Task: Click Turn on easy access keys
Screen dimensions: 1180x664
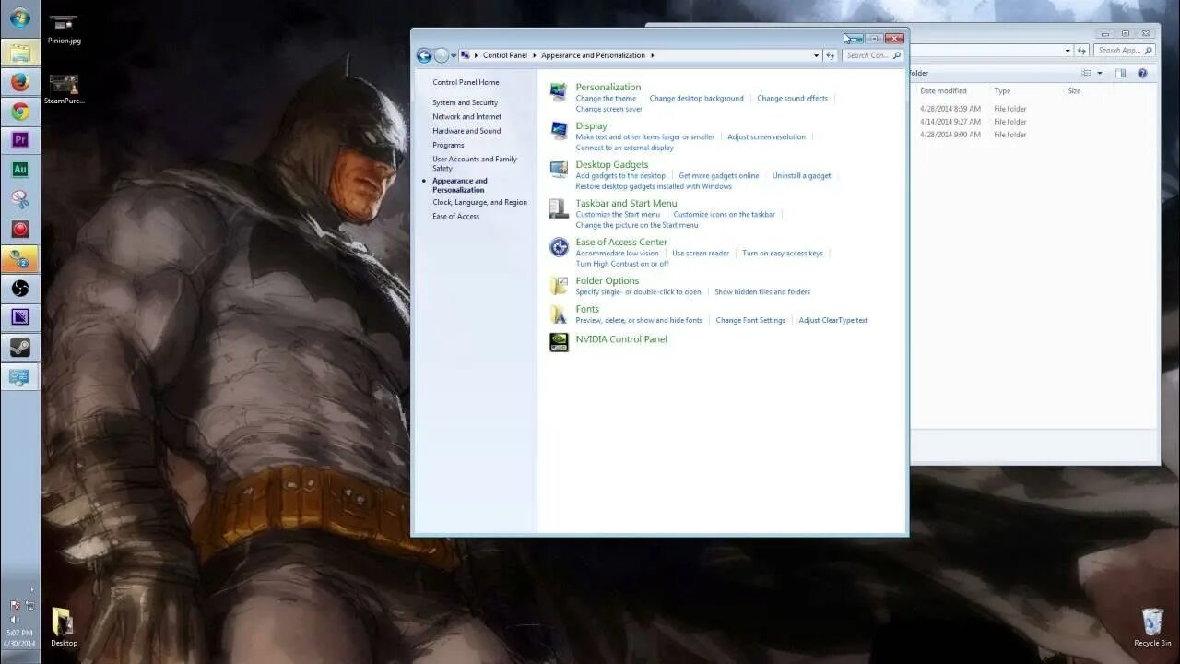Action: point(783,253)
